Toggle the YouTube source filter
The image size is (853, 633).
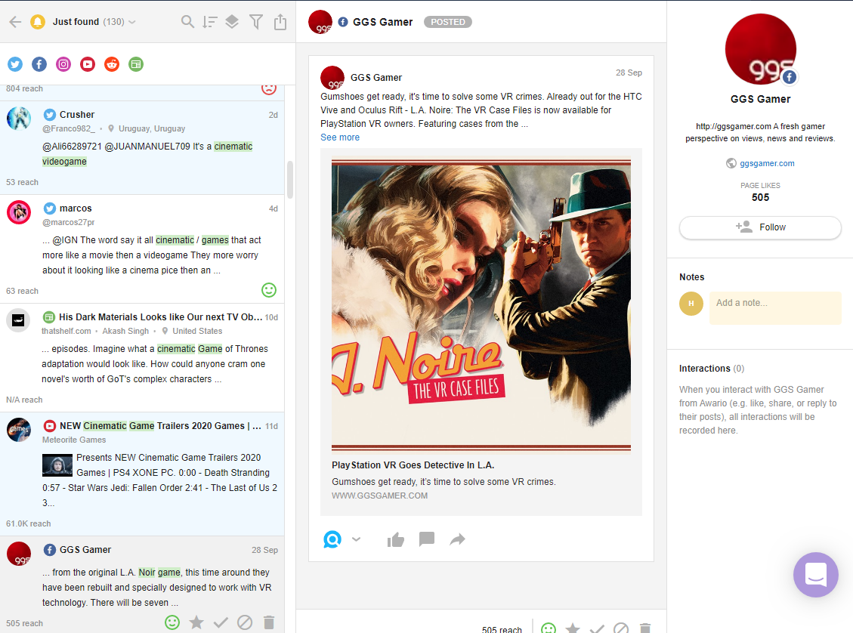coord(88,64)
